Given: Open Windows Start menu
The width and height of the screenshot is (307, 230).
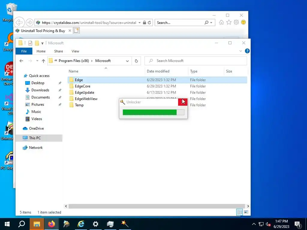Looking at the screenshot, I should click(x=7, y=224).
